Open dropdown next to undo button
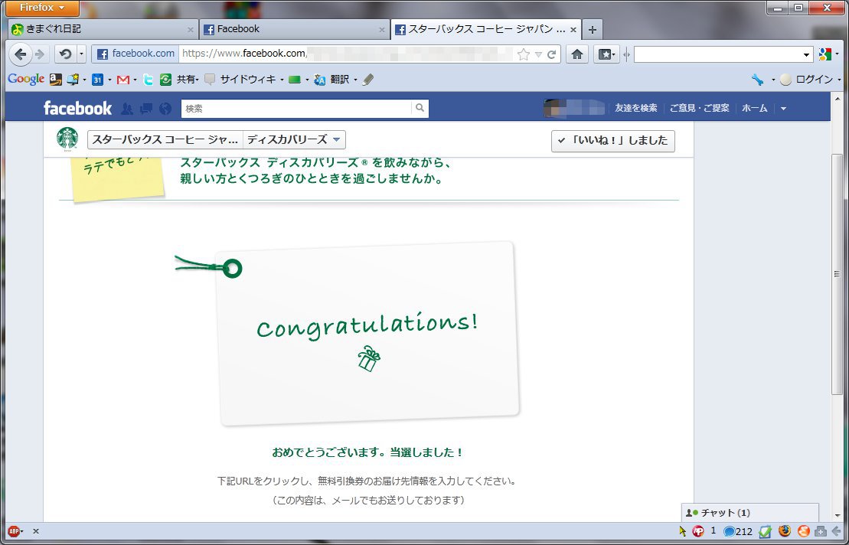Image resolution: width=849 pixels, height=545 pixels. (81, 54)
